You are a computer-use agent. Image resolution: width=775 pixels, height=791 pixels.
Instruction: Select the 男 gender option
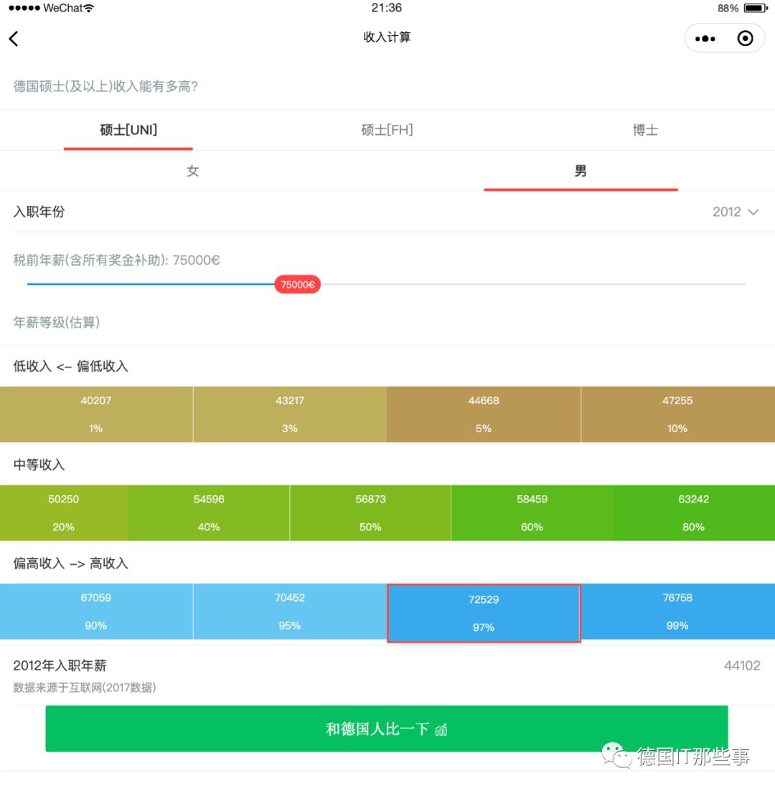click(581, 171)
